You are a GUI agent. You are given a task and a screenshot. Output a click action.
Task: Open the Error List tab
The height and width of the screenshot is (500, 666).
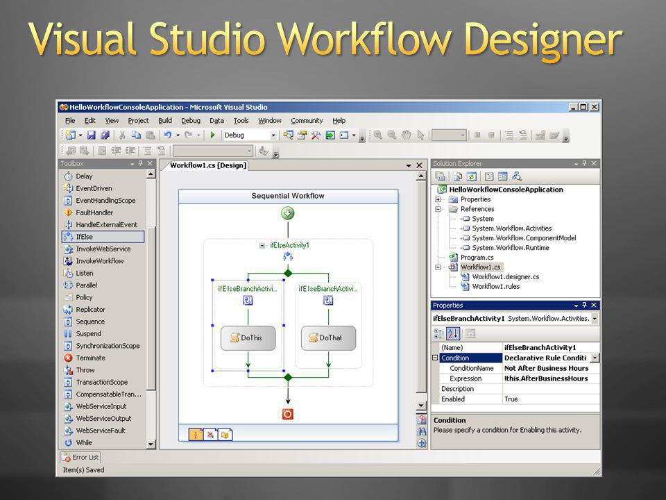point(80,458)
